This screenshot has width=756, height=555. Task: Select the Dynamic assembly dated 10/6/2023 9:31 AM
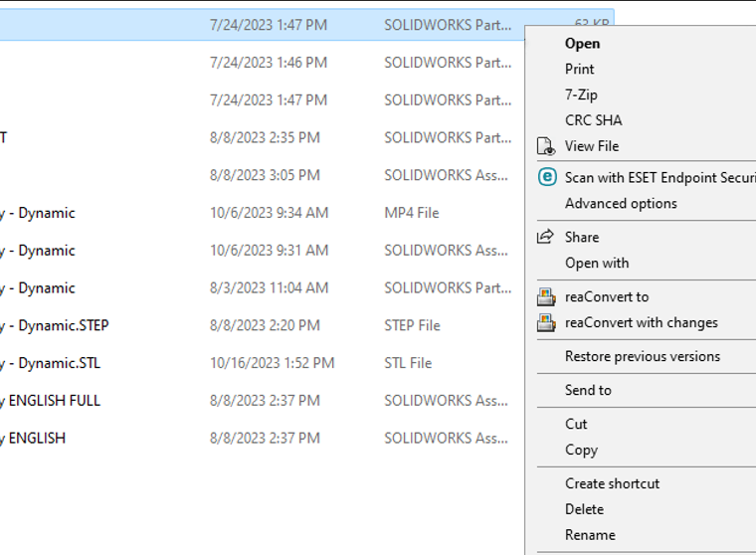click(261, 251)
